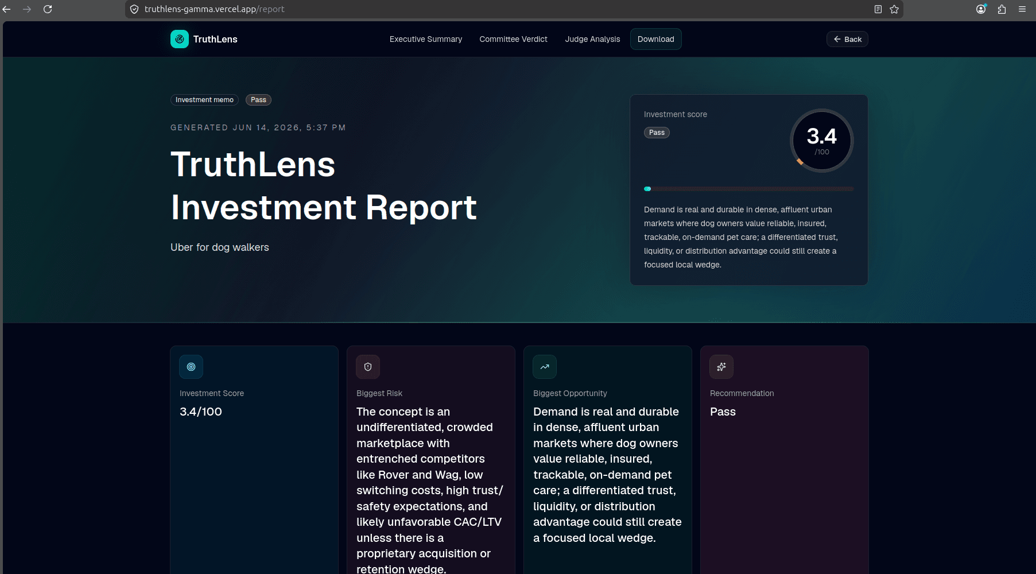Click the score card demand summary text

(741, 237)
